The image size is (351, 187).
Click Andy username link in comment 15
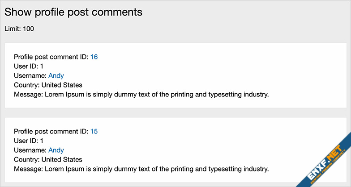[56, 150]
